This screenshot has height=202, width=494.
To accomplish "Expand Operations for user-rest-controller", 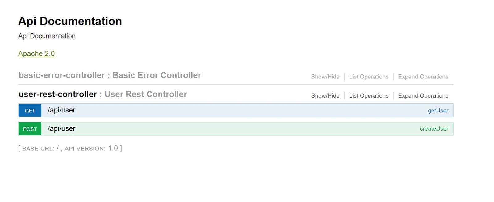I will (x=423, y=96).
